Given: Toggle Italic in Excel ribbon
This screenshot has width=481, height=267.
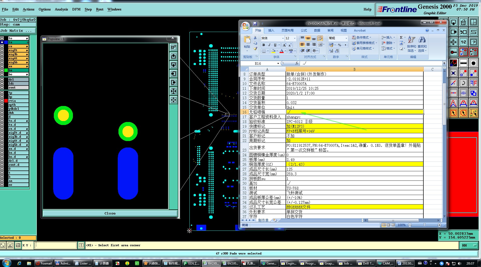Looking at the screenshot, I should point(269,45).
